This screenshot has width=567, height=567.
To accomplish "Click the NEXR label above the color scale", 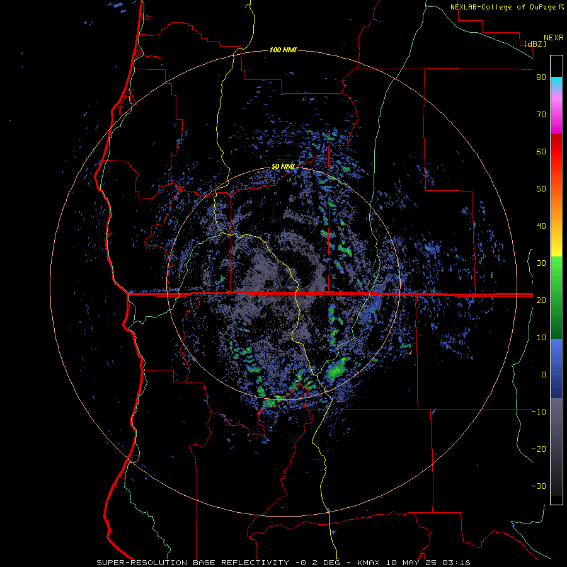I will 553,38.
